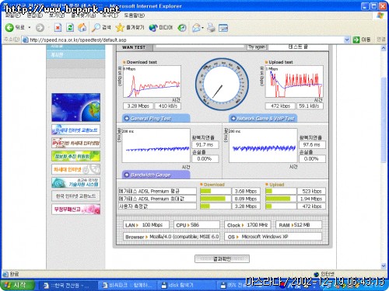Click the 결과확인 results button
The width and height of the screenshot is (389, 291).
pyautogui.click(x=222, y=258)
